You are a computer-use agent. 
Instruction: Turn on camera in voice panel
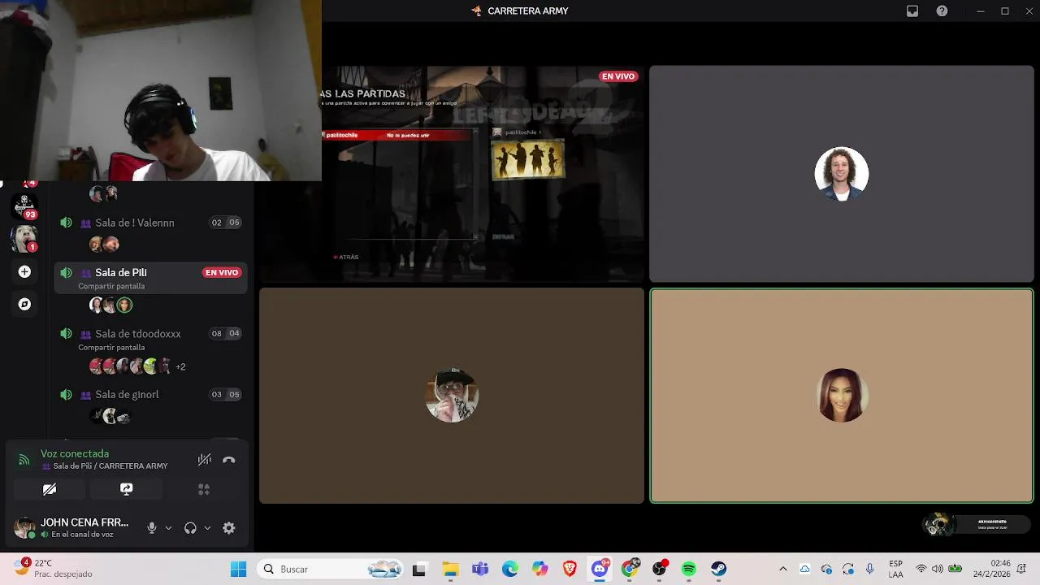click(50, 489)
